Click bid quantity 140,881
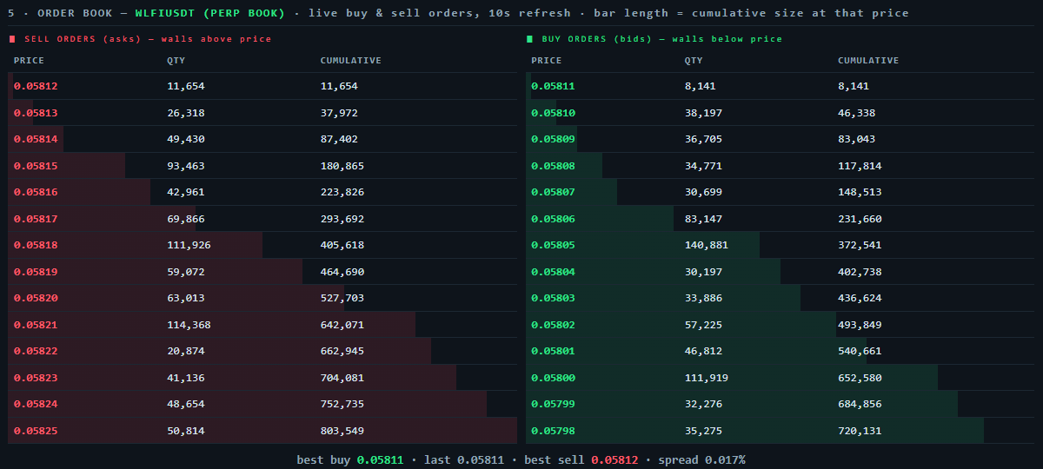The image size is (1043, 469). click(707, 245)
